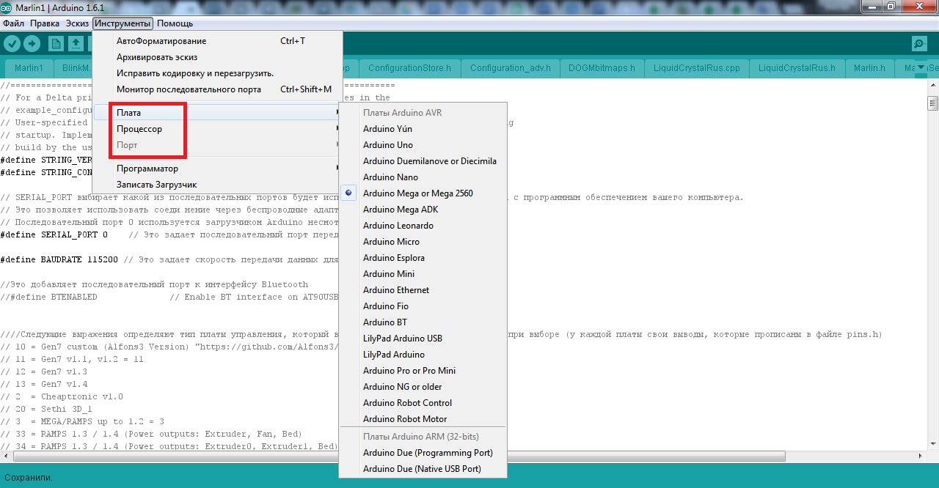
Task: Select Arduino NG or older board
Action: [423, 387]
